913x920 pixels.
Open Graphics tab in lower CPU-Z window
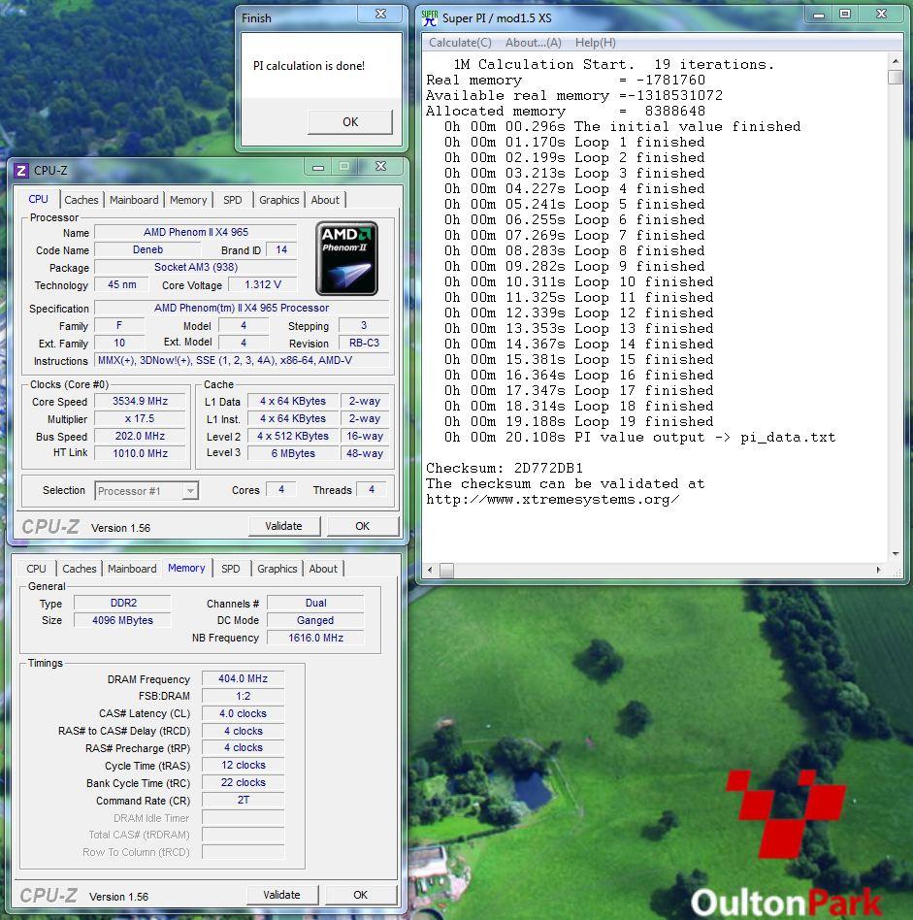[x=277, y=569]
